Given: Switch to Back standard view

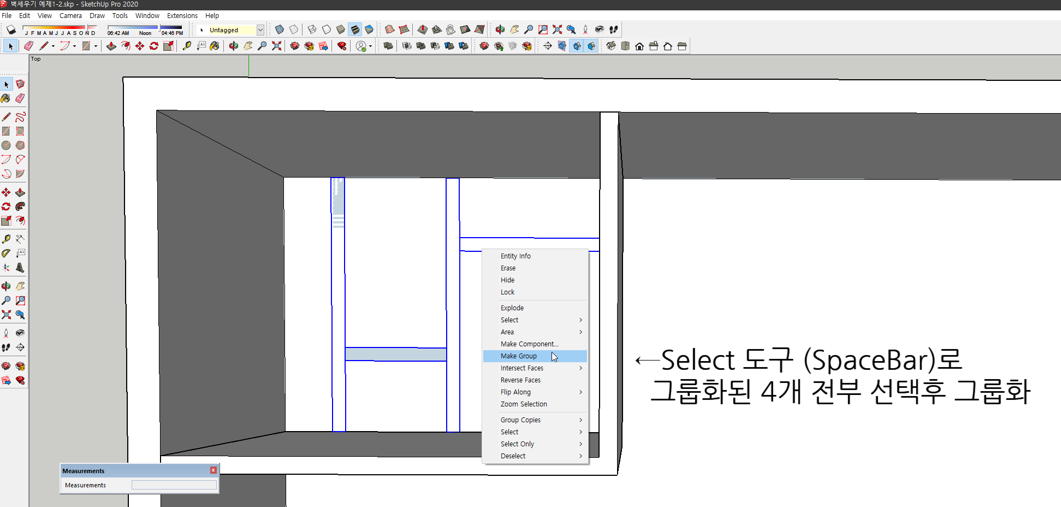Looking at the screenshot, I should tap(668, 46).
